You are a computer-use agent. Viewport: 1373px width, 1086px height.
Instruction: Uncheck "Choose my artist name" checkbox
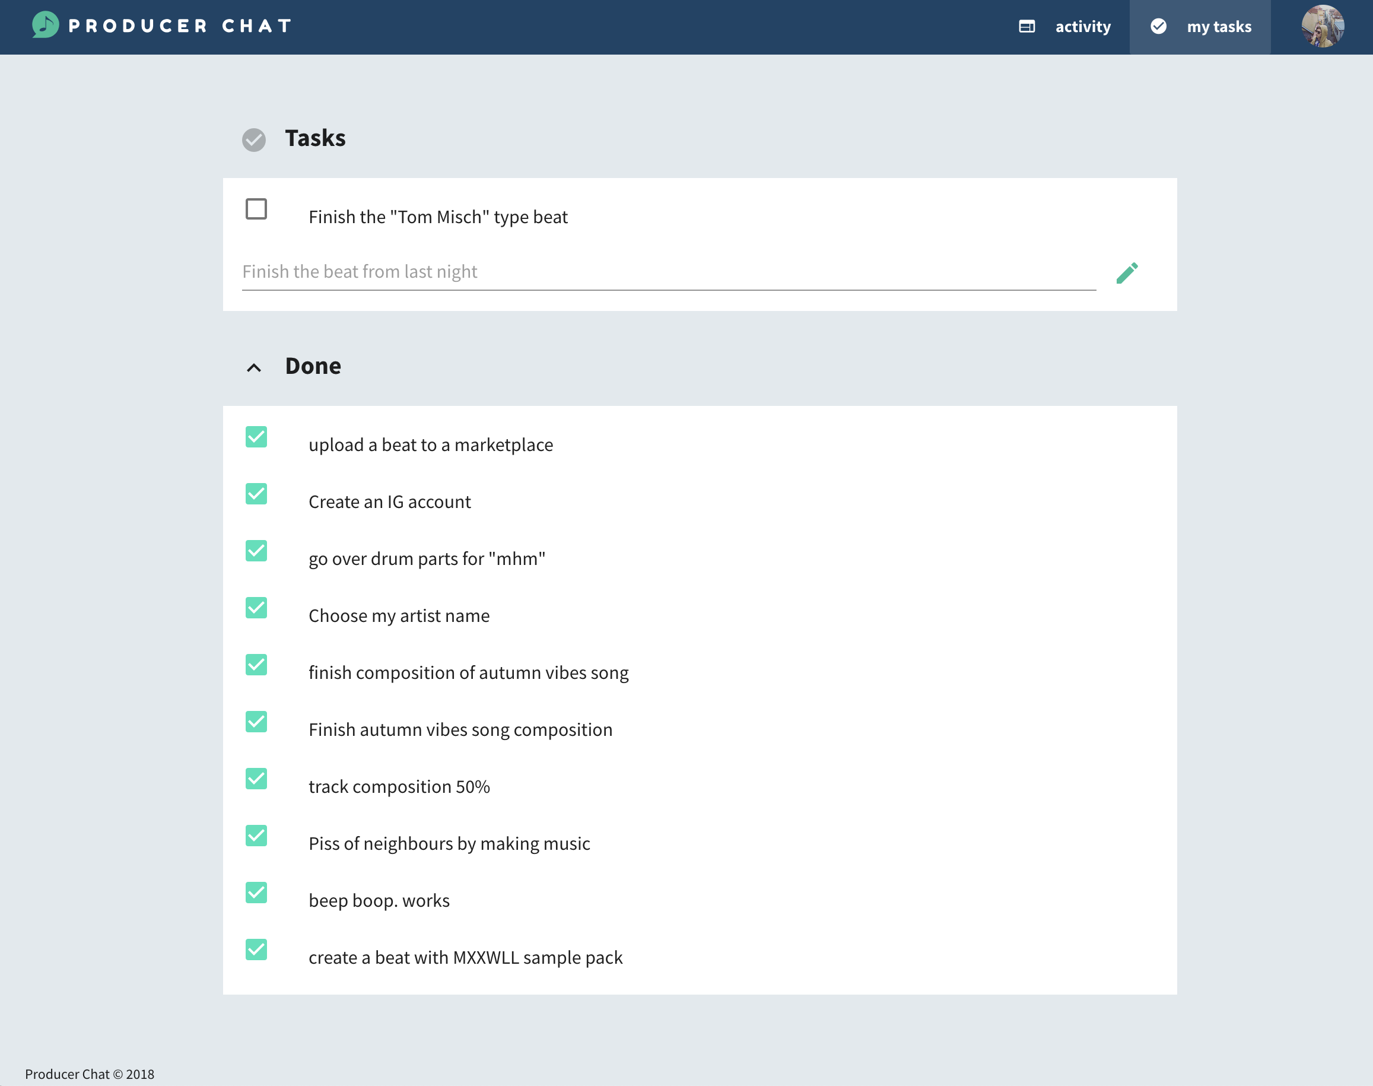(x=256, y=608)
